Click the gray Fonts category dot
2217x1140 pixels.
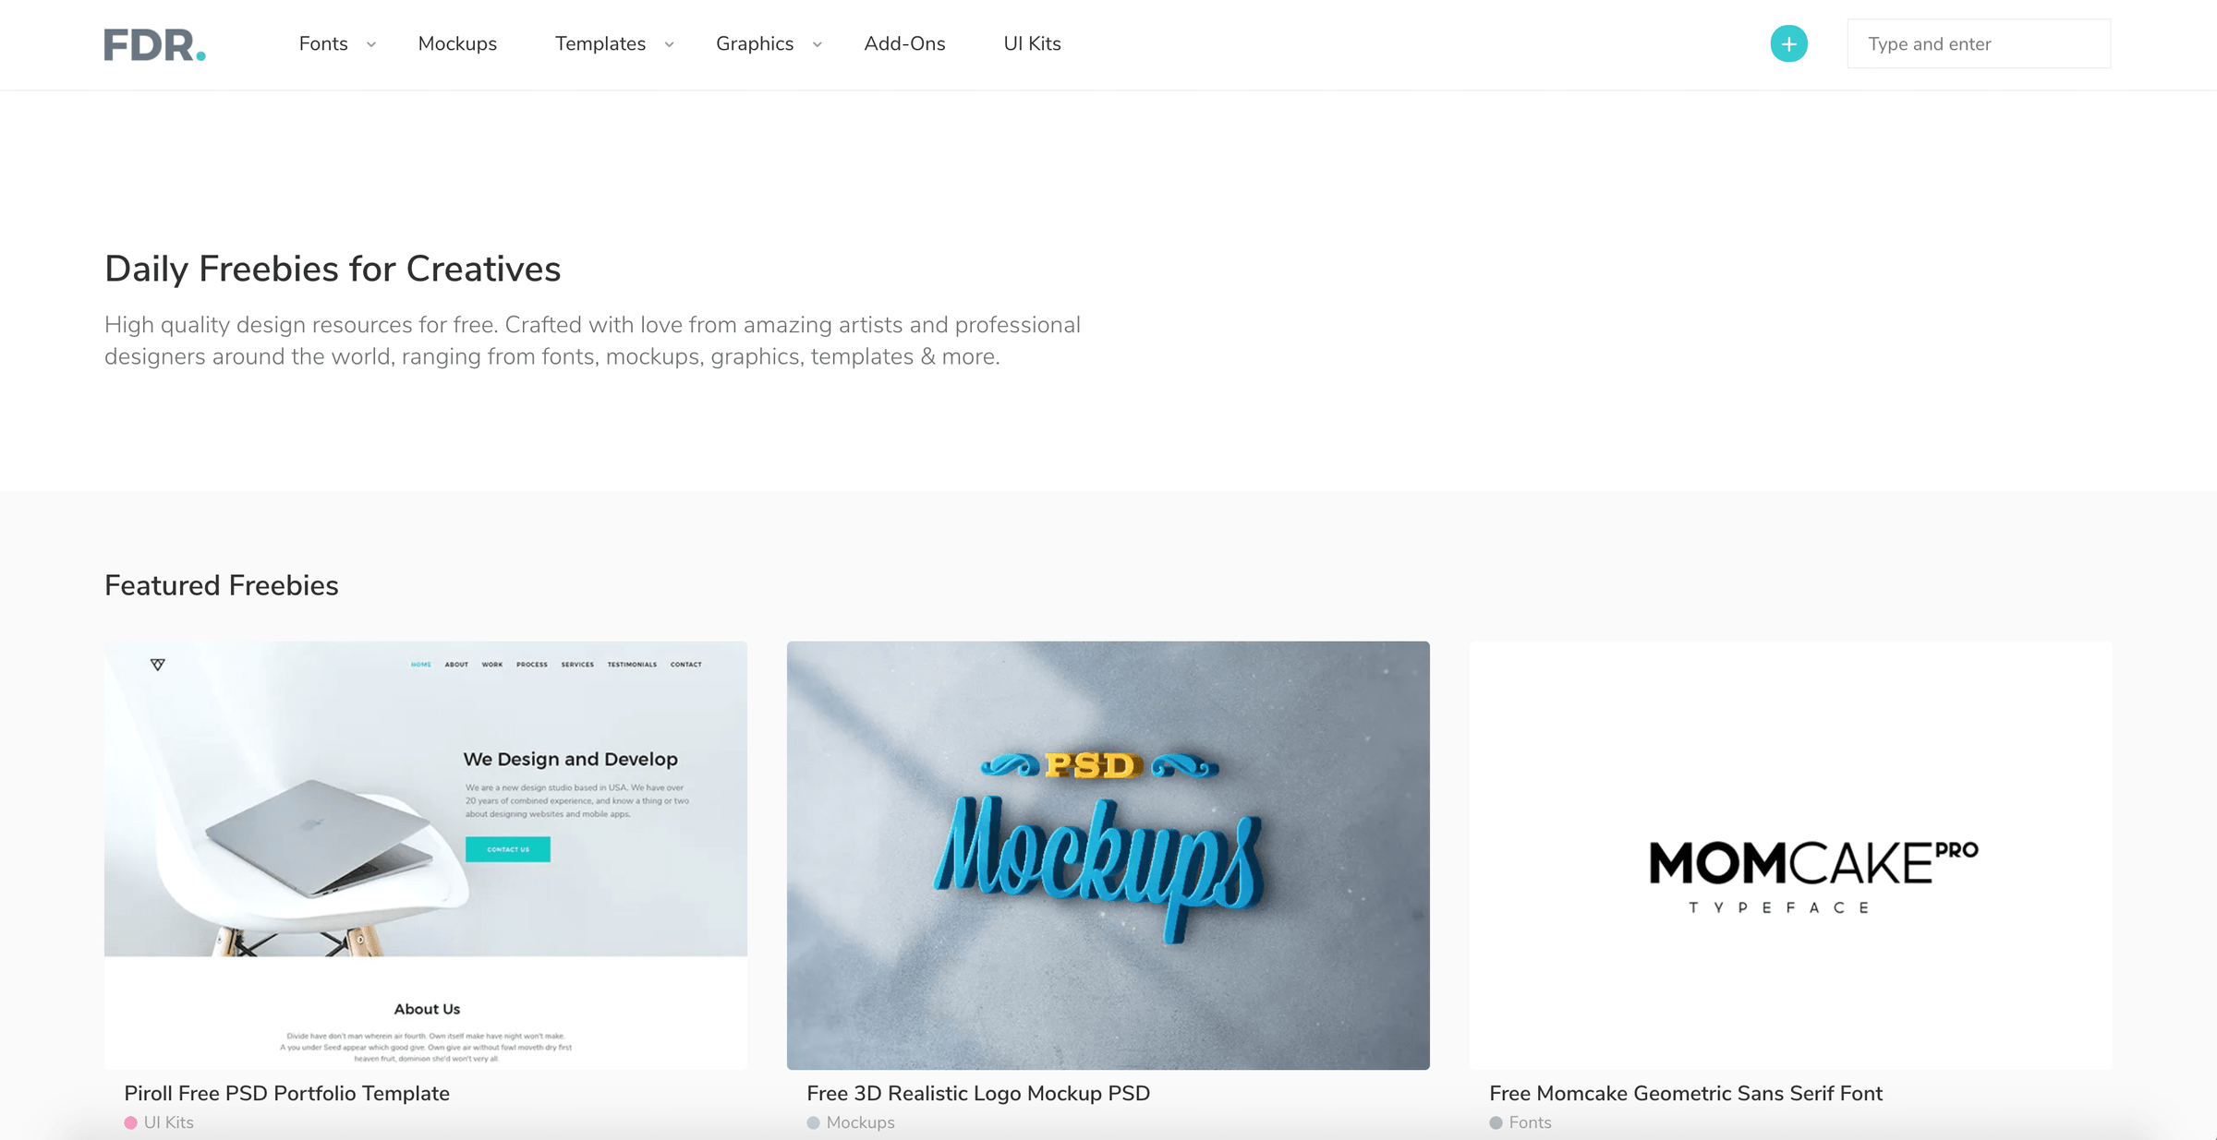[1496, 1122]
